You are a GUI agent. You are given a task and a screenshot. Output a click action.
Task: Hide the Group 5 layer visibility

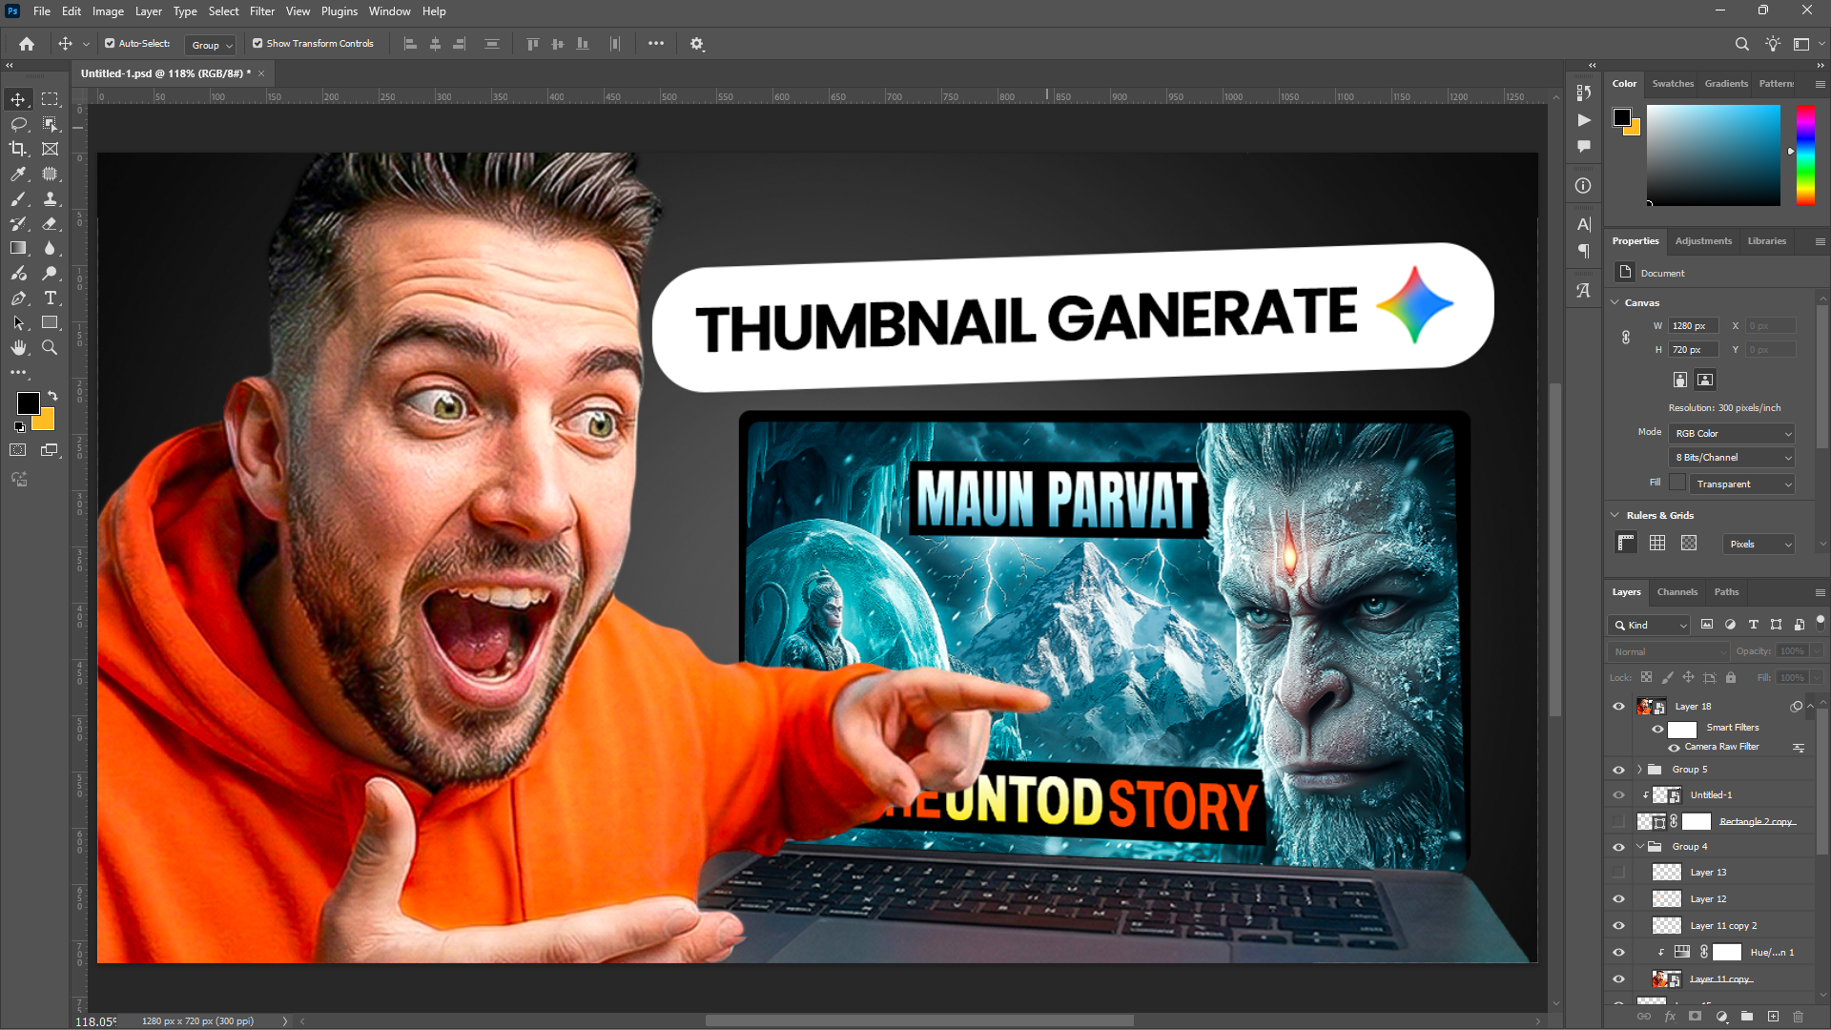pos(1618,770)
